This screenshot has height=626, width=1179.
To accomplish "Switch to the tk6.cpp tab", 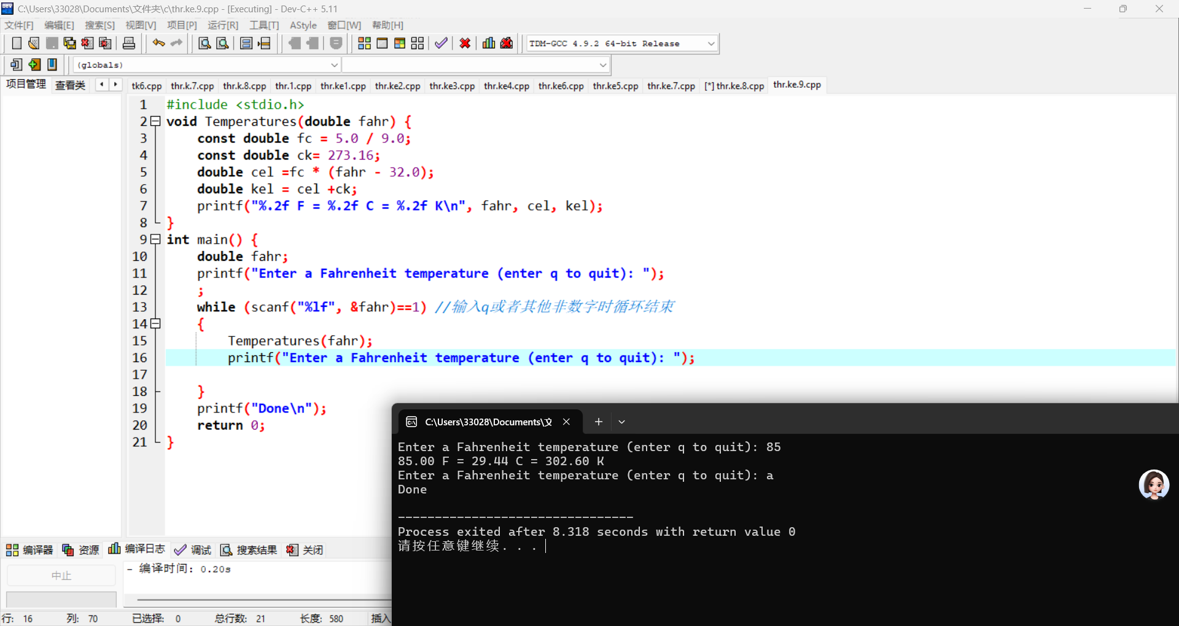I will pyautogui.click(x=147, y=86).
